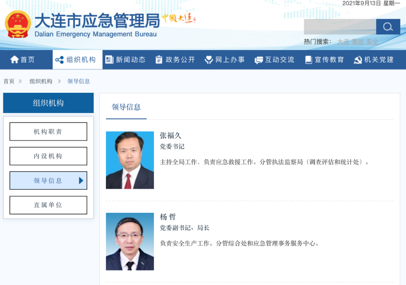Click 首页 in the breadcrumb trail
Viewport: 406px width, 285px height.
click(x=8, y=81)
